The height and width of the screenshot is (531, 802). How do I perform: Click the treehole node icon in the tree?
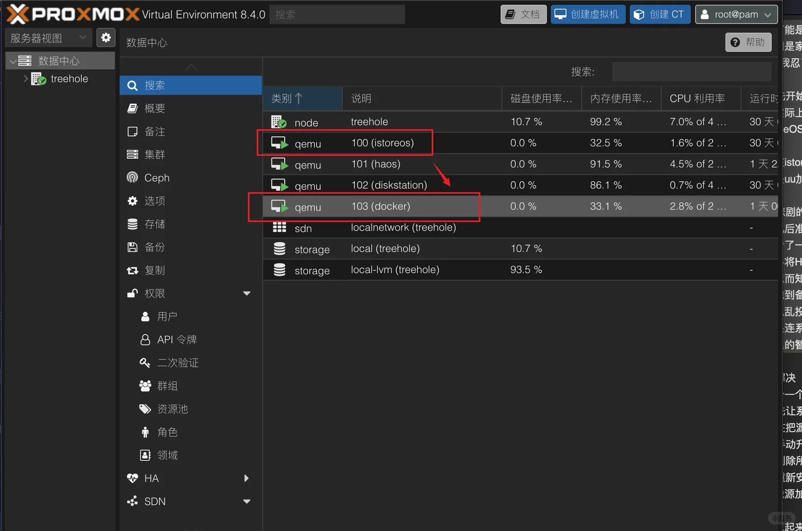click(38, 79)
